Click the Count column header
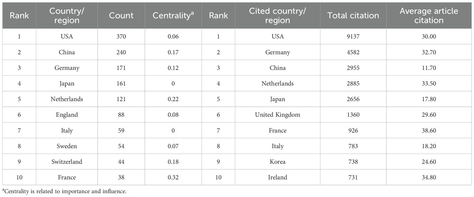Screen dimensions: 474x197 (x=121, y=16)
